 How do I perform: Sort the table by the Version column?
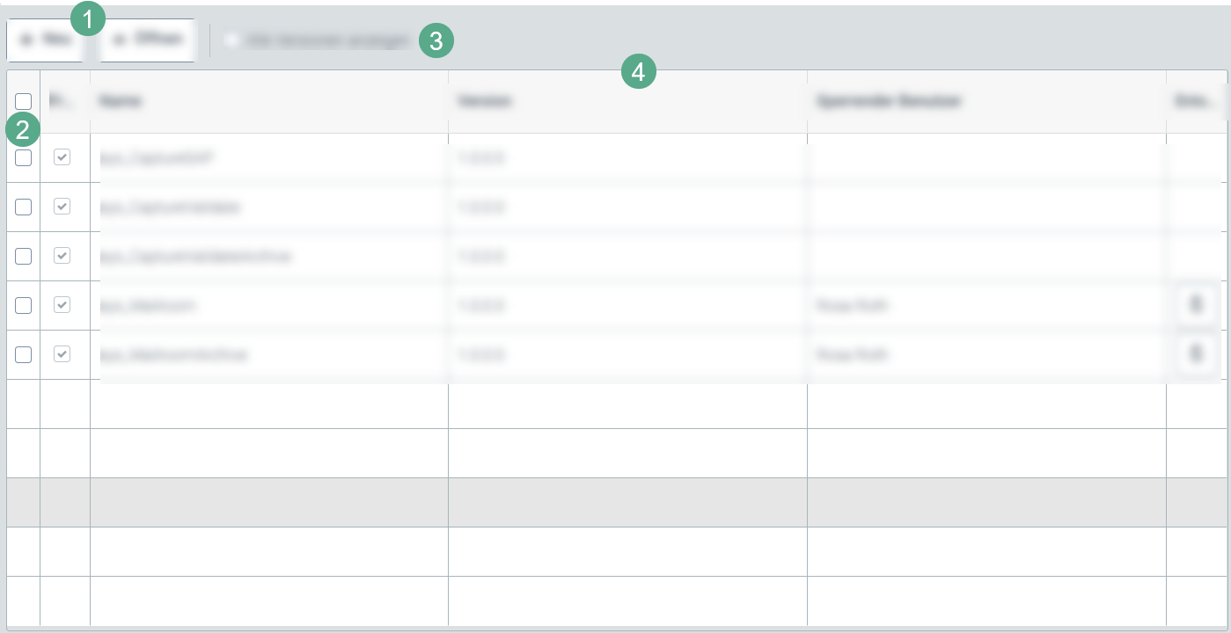click(483, 101)
